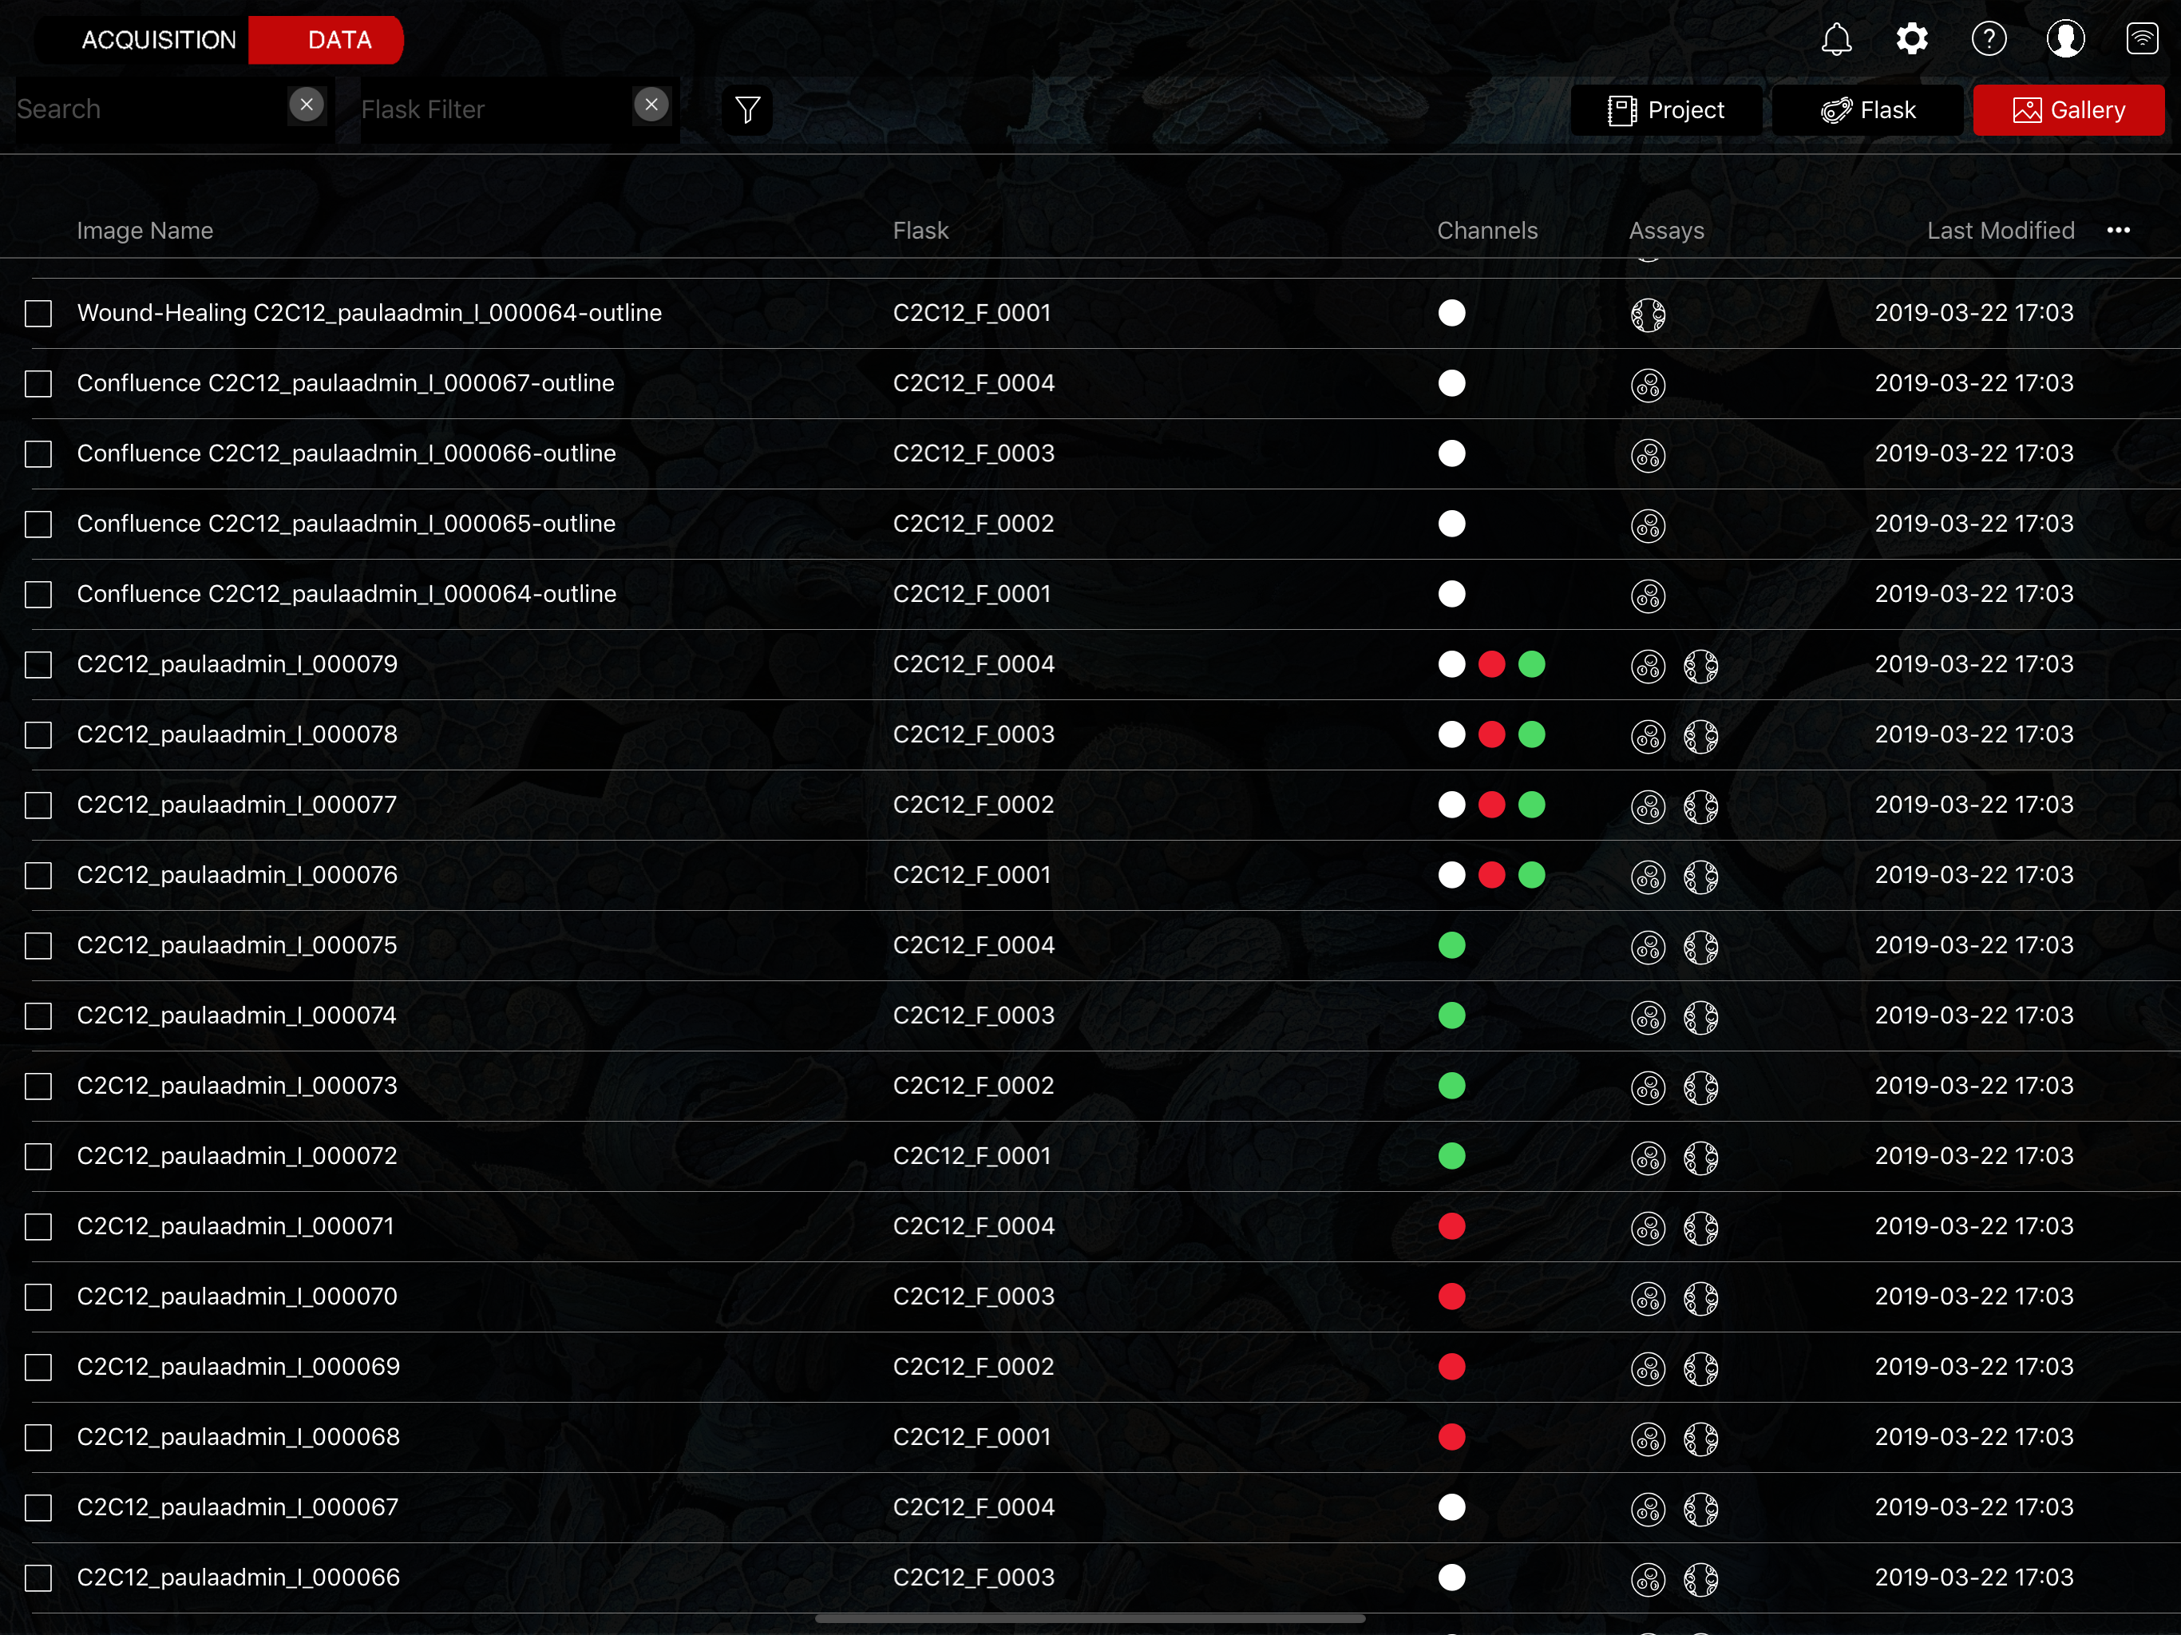
Task: Open the filter funnel icon
Action: 747,109
